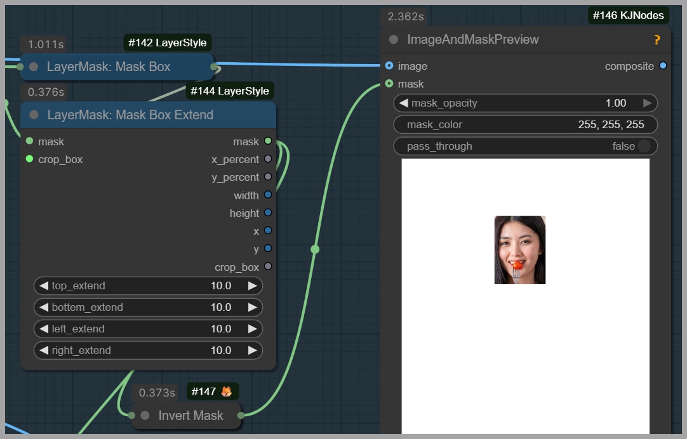The image size is (687, 439).
Task: Click the #144 LayerStyle badge
Action: click(x=230, y=91)
